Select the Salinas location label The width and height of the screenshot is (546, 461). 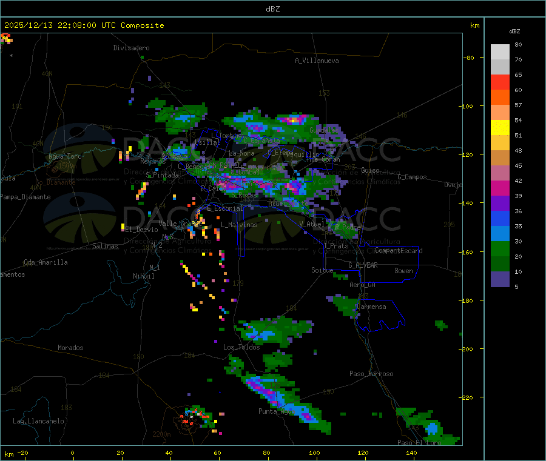(105, 246)
